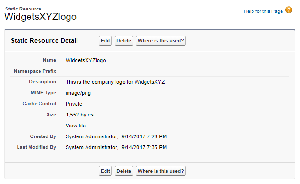Click the top Delete button
This screenshot has width=300, height=184.
pyautogui.click(x=124, y=41)
